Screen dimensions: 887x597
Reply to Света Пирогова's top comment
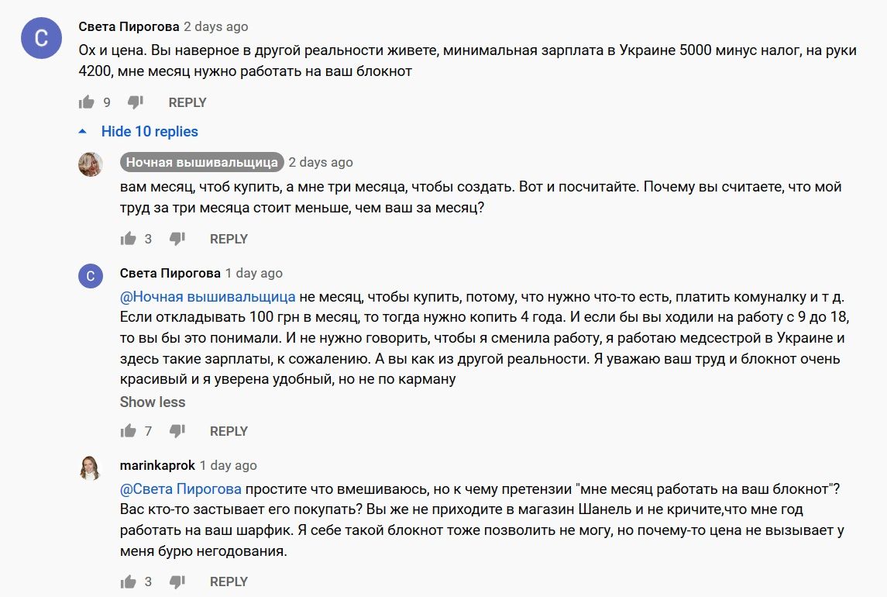[x=187, y=102]
